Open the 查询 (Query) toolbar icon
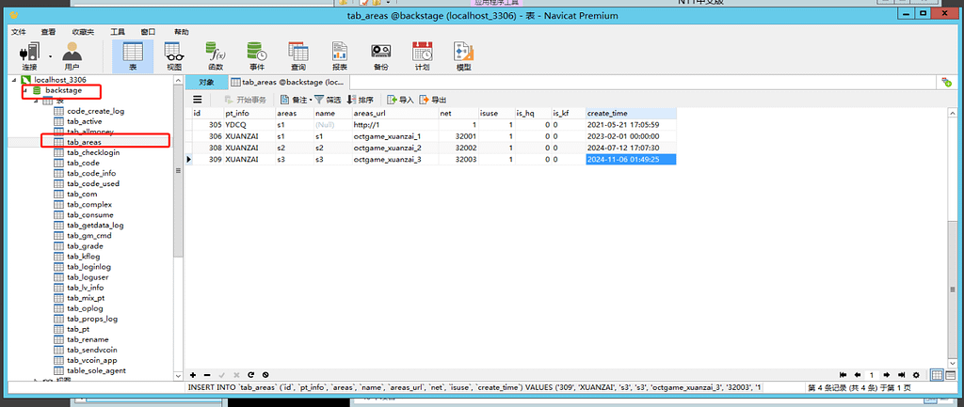 298,55
